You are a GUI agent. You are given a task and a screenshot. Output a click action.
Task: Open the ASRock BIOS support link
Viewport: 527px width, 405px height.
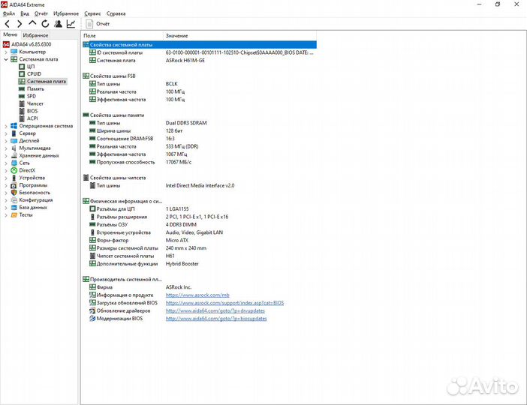point(224,302)
